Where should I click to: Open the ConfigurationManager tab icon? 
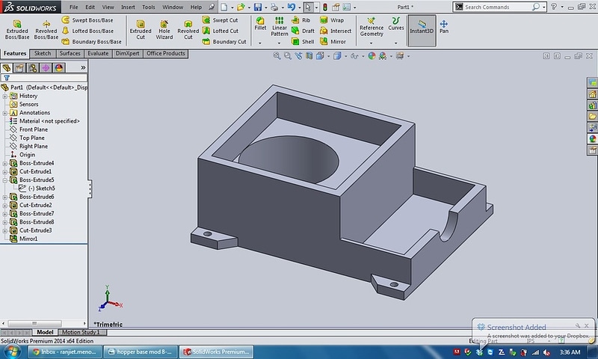click(x=32, y=68)
